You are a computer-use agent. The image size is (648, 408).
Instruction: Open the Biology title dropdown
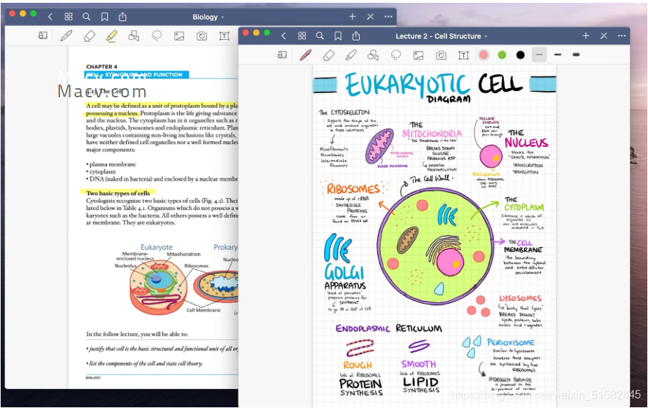[209, 17]
